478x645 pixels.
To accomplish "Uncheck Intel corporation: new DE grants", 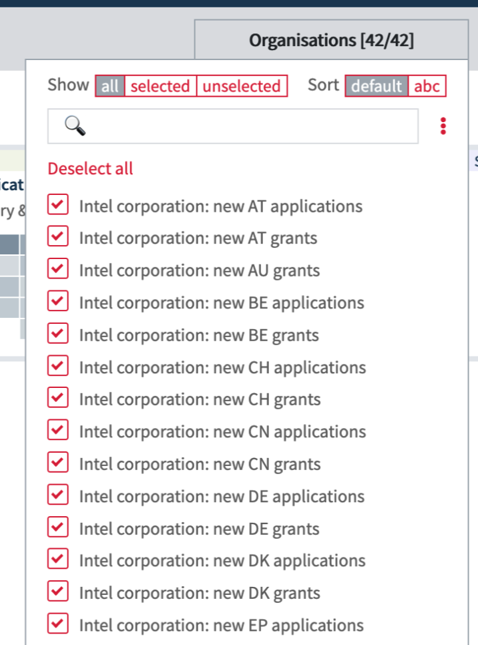I will (x=57, y=527).
